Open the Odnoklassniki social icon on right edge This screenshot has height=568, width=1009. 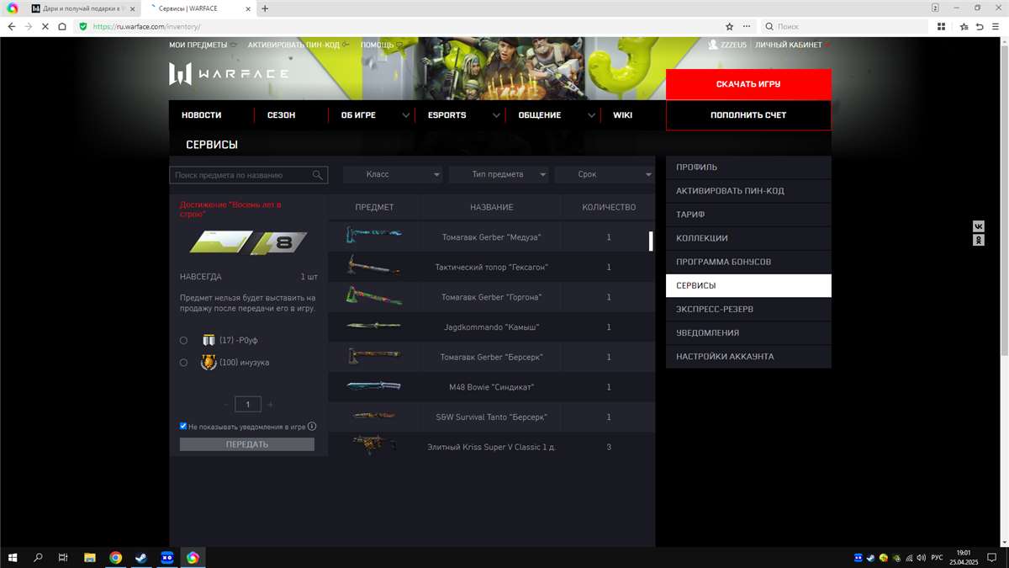[979, 240]
